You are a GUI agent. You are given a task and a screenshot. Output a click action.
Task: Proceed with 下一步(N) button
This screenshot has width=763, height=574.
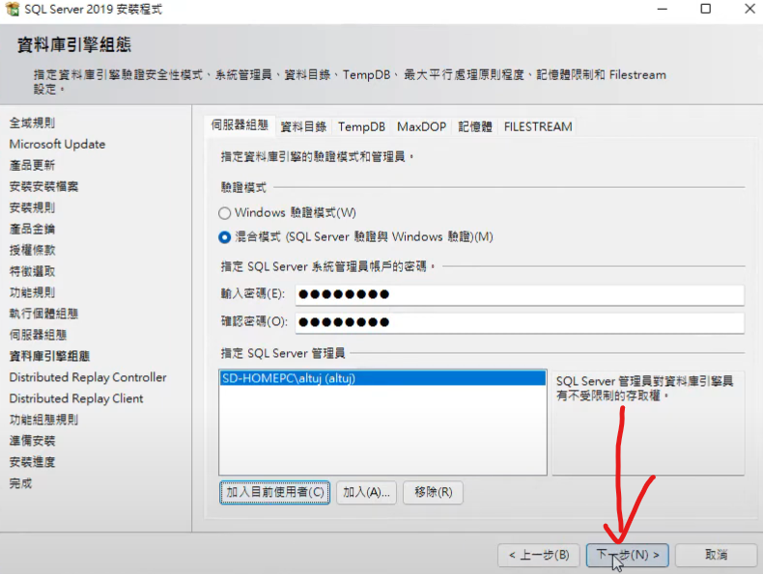[x=627, y=555]
